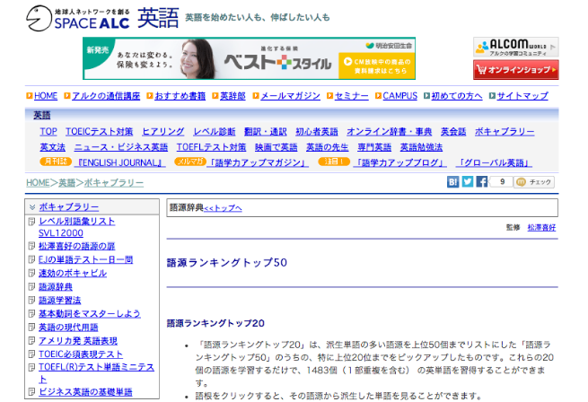This screenshot has height=402, width=588.
Task: Click the <<トップへ link
Action: (x=223, y=208)
